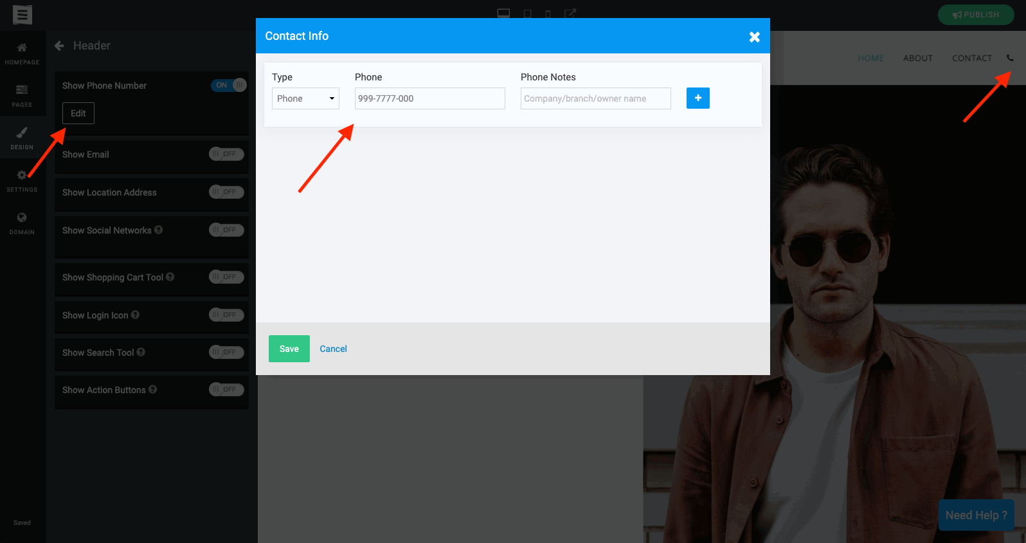1026x543 pixels.
Task: Enable Show Location Address toggle
Action: pyautogui.click(x=226, y=192)
